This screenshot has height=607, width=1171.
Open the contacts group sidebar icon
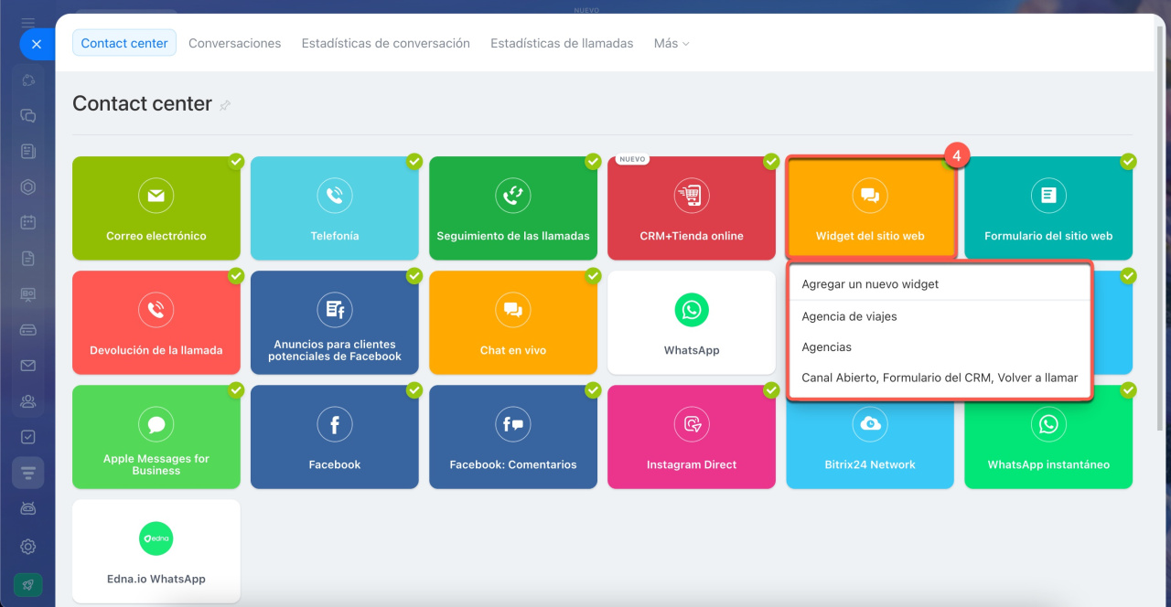[x=28, y=401]
